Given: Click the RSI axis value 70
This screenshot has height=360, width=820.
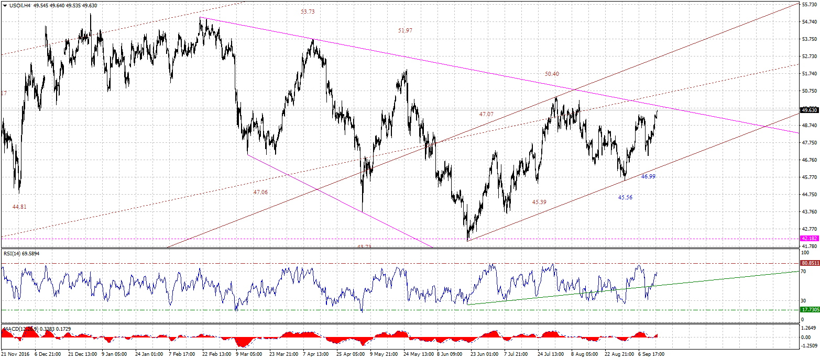Looking at the screenshot, I should [804, 272].
